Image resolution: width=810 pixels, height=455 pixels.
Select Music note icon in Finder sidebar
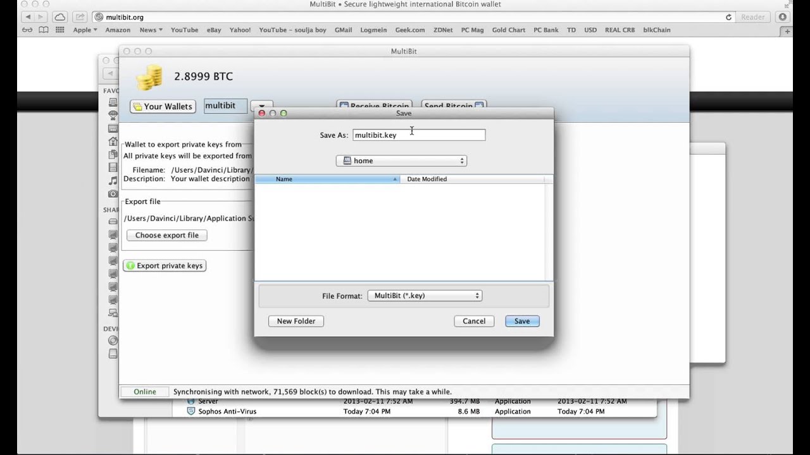pyautogui.click(x=113, y=180)
